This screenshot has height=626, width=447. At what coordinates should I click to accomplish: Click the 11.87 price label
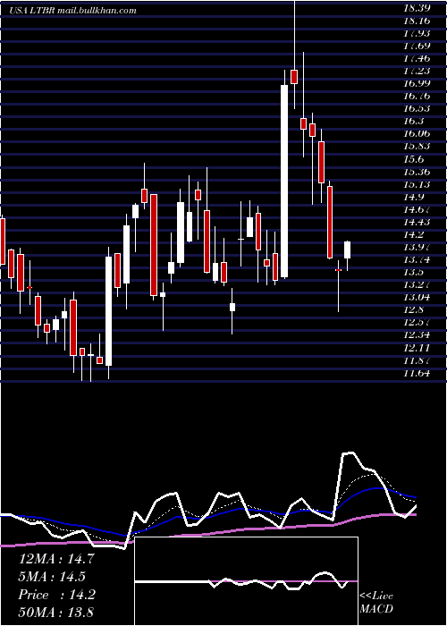417,361
